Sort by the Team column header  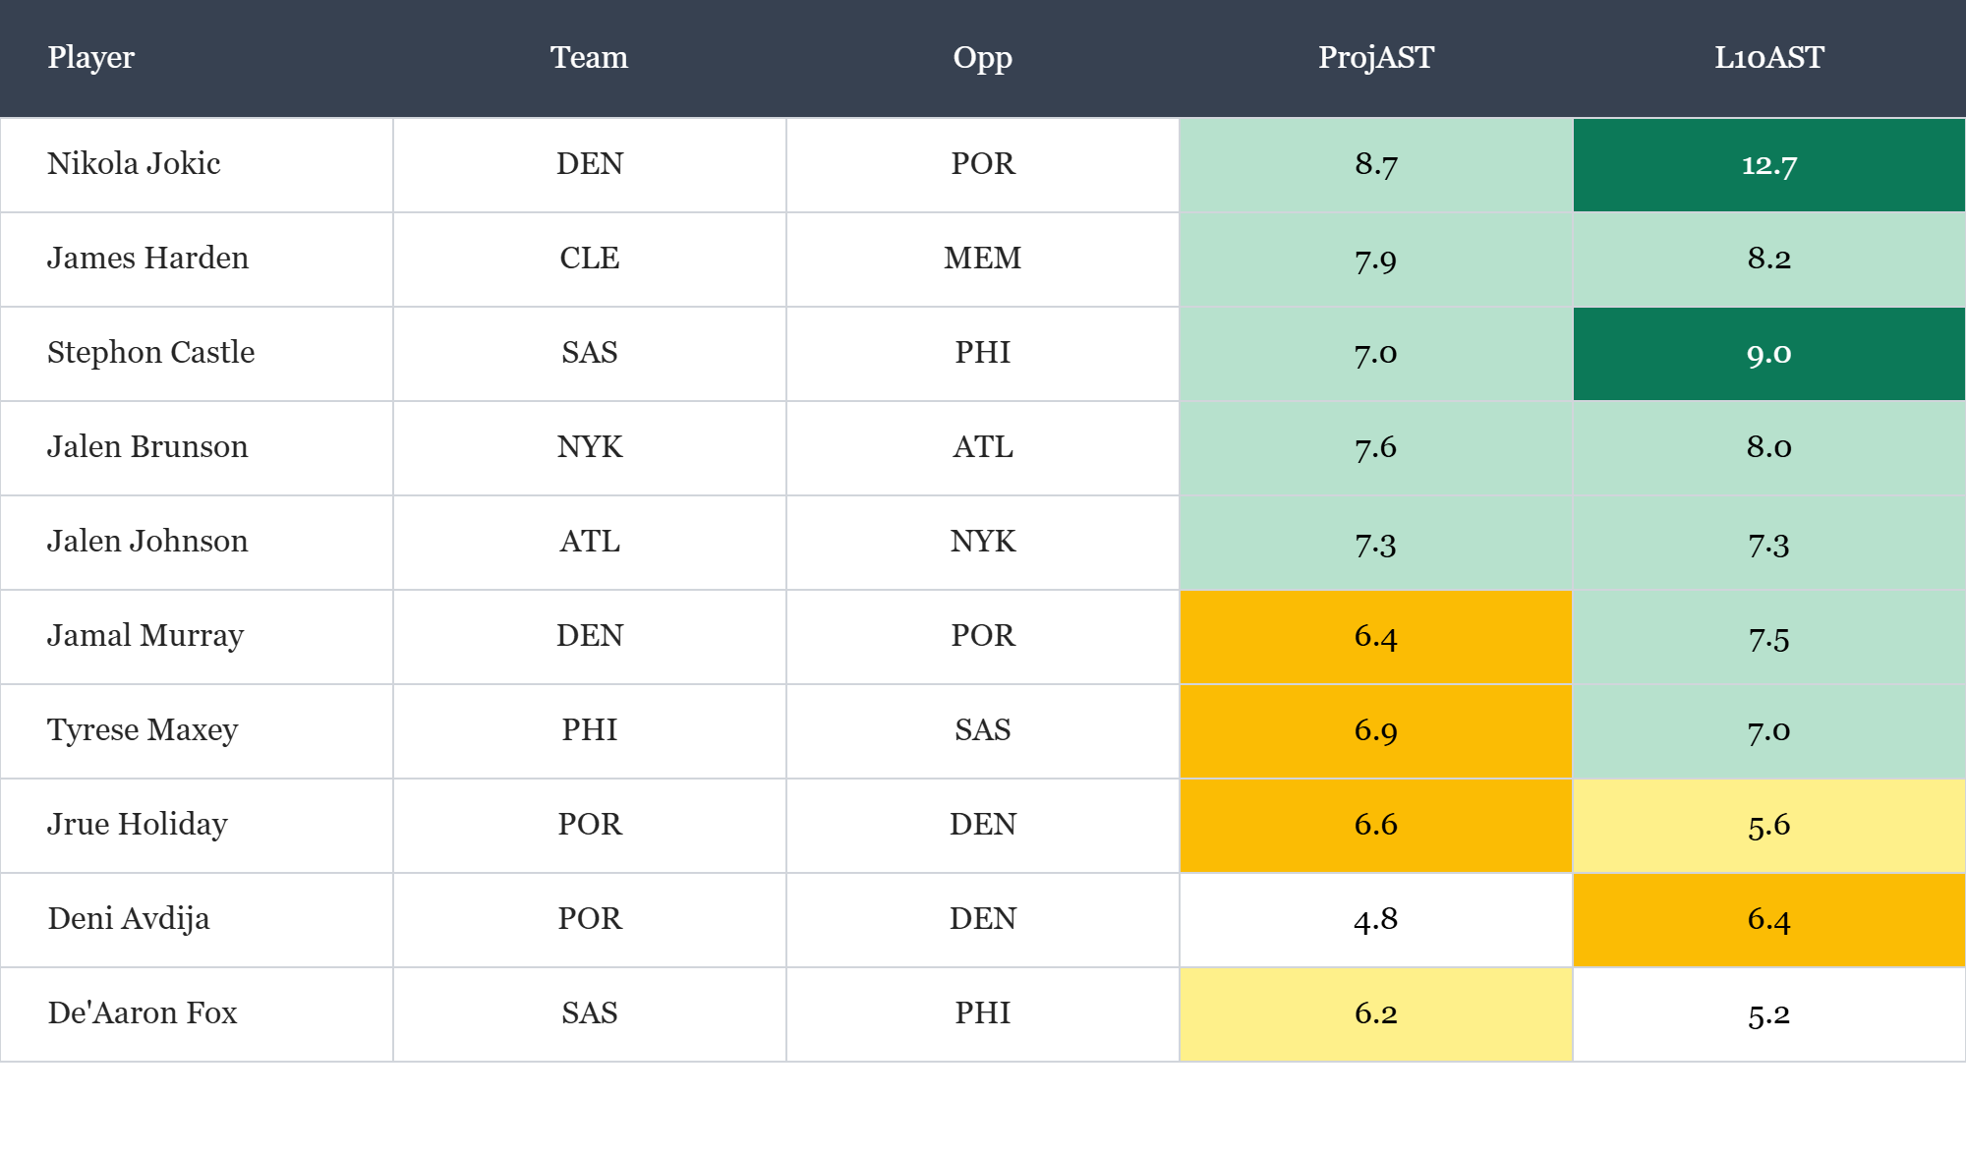589,58
